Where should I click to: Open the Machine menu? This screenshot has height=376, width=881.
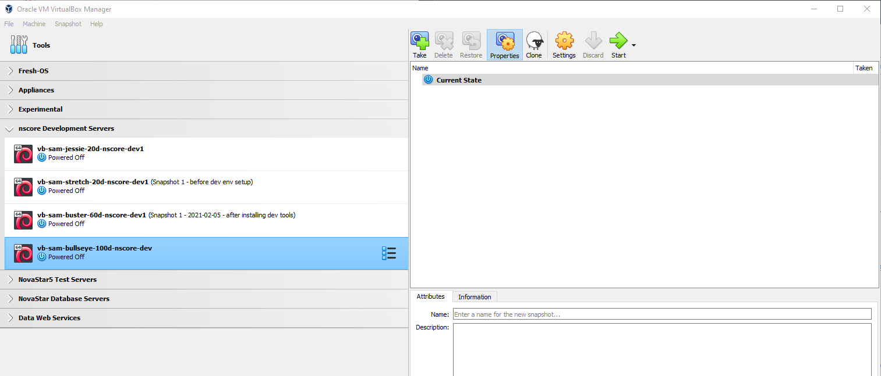pos(34,24)
